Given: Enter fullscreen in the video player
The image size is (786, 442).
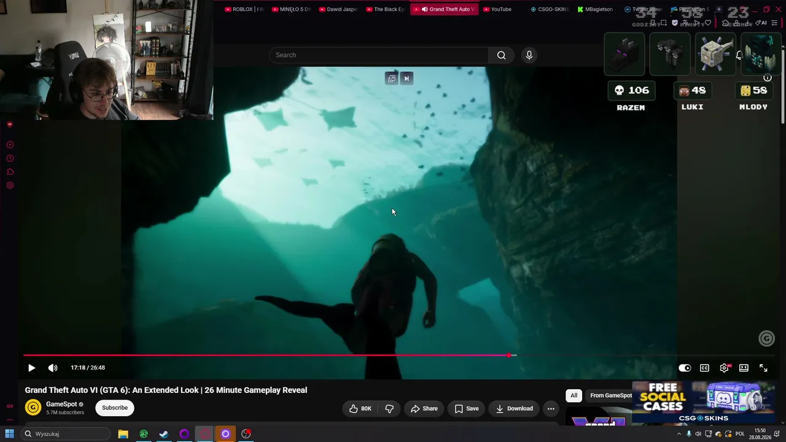Looking at the screenshot, I should (x=763, y=368).
